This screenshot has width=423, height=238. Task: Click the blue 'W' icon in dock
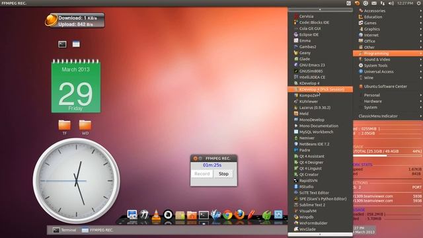point(278,215)
